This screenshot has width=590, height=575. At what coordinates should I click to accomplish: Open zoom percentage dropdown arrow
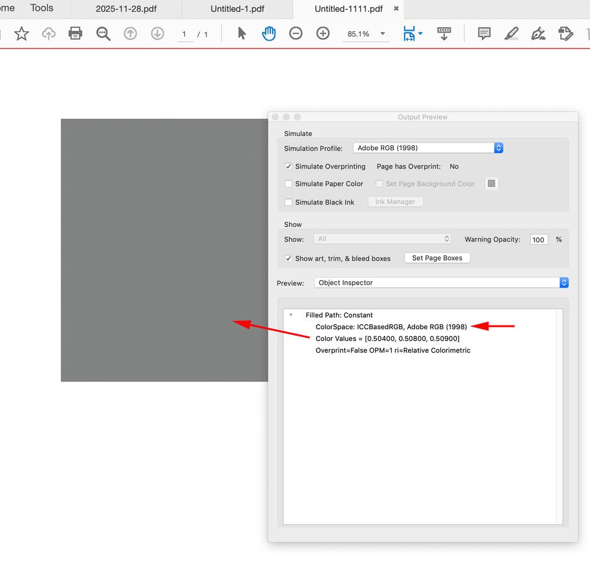383,34
